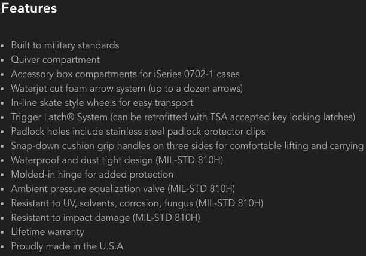Click the 'Quiver compartment' list item

[55, 60]
